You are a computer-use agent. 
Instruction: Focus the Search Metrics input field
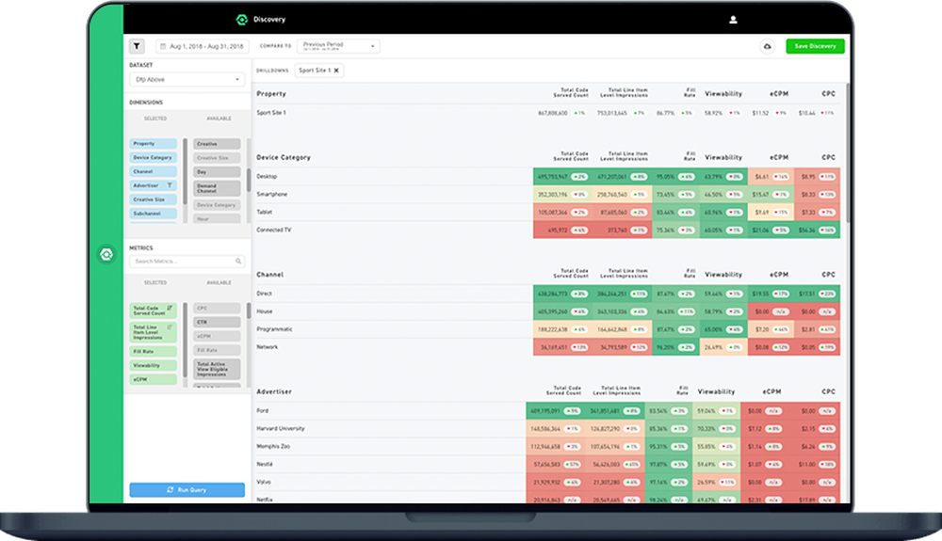pos(187,261)
